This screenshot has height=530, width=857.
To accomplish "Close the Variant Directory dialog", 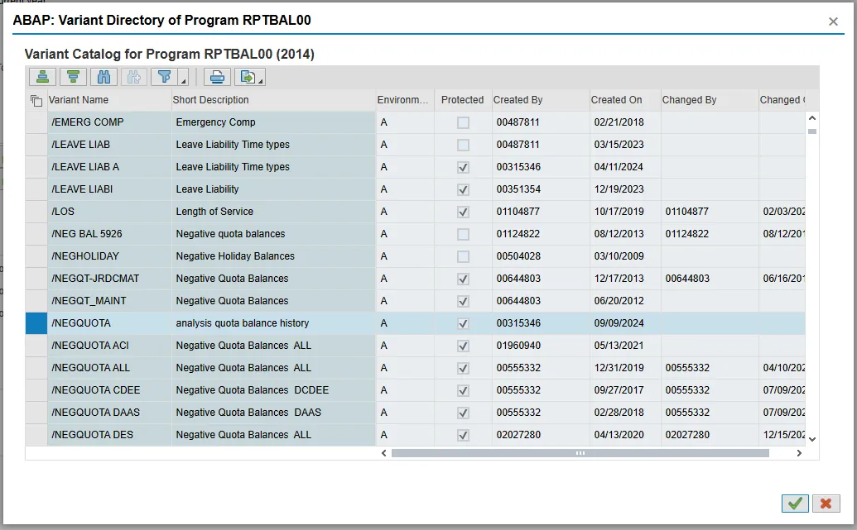I will pyautogui.click(x=833, y=21).
